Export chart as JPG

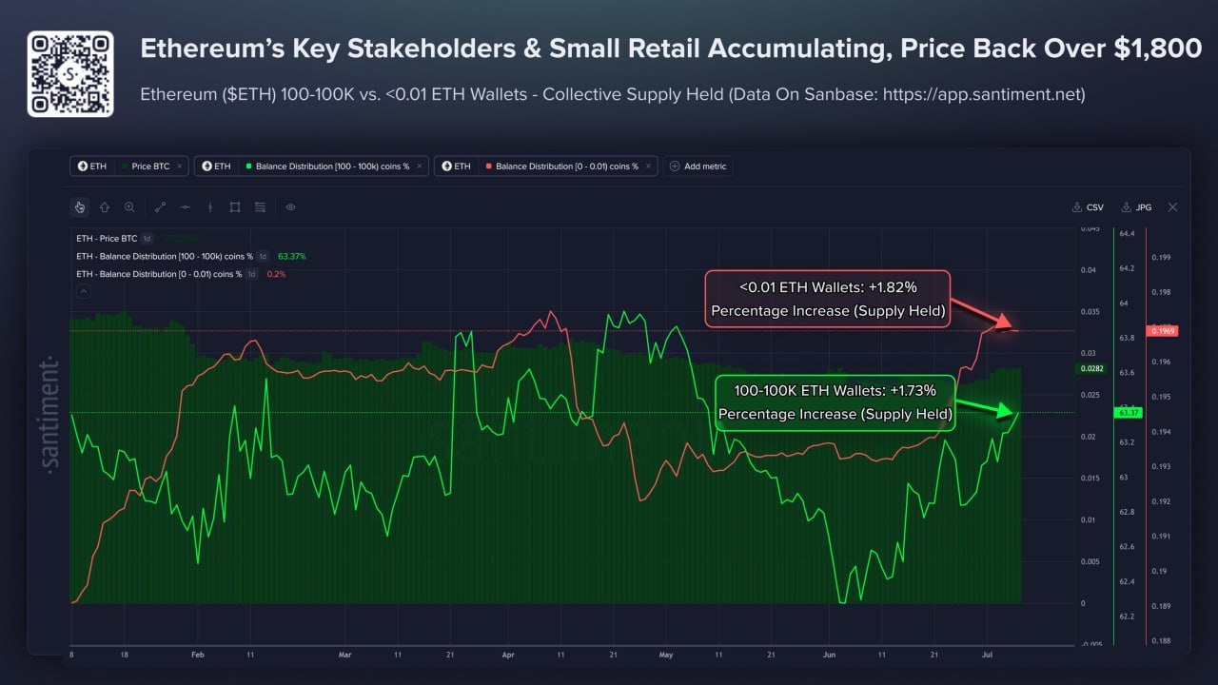pos(1139,206)
